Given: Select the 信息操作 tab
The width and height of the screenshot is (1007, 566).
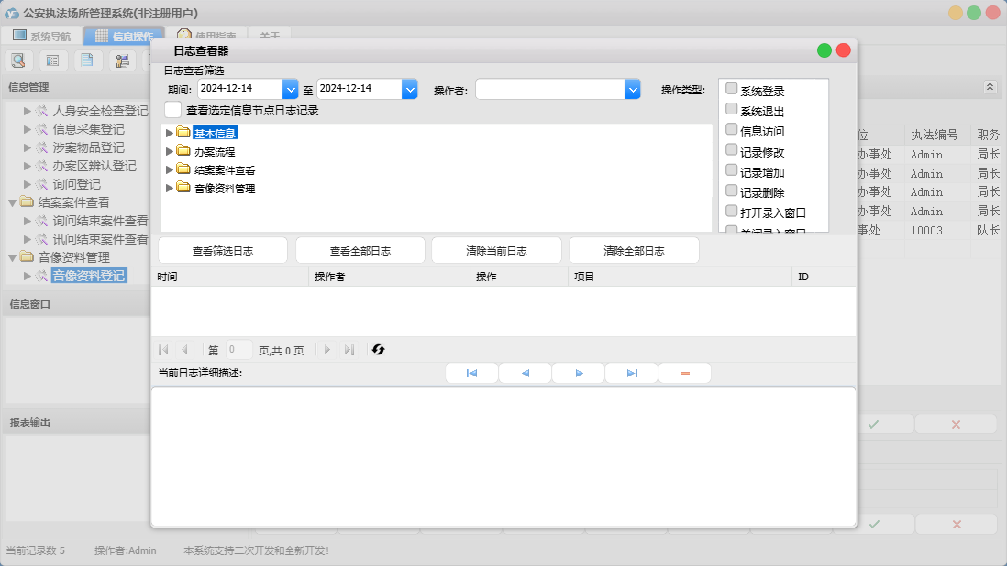Looking at the screenshot, I should coord(124,37).
